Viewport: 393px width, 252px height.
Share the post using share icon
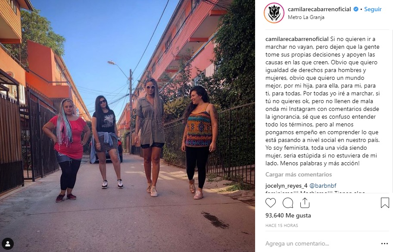coord(305,203)
